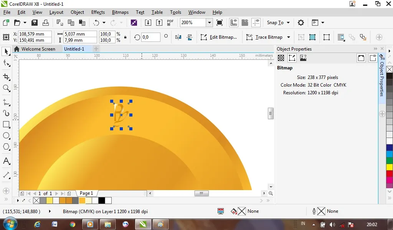Open the dropdown beside the Open folder icon
Screen dimensions: 393x230
click(x=25, y=23)
